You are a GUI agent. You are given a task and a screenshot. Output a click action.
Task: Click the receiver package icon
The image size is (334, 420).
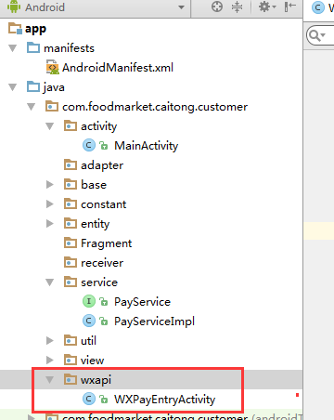pos(71,262)
